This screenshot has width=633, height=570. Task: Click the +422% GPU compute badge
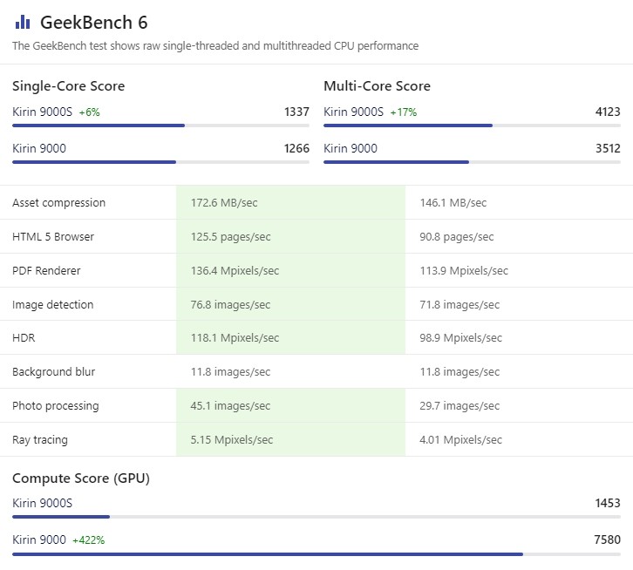[88, 540]
